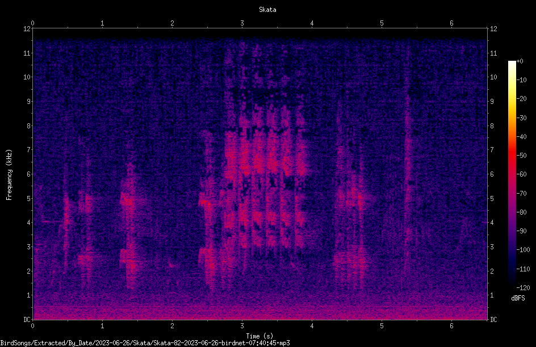Click the "-80" color scale label
The height and width of the screenshot is (347, 536).
click(521, 212)
